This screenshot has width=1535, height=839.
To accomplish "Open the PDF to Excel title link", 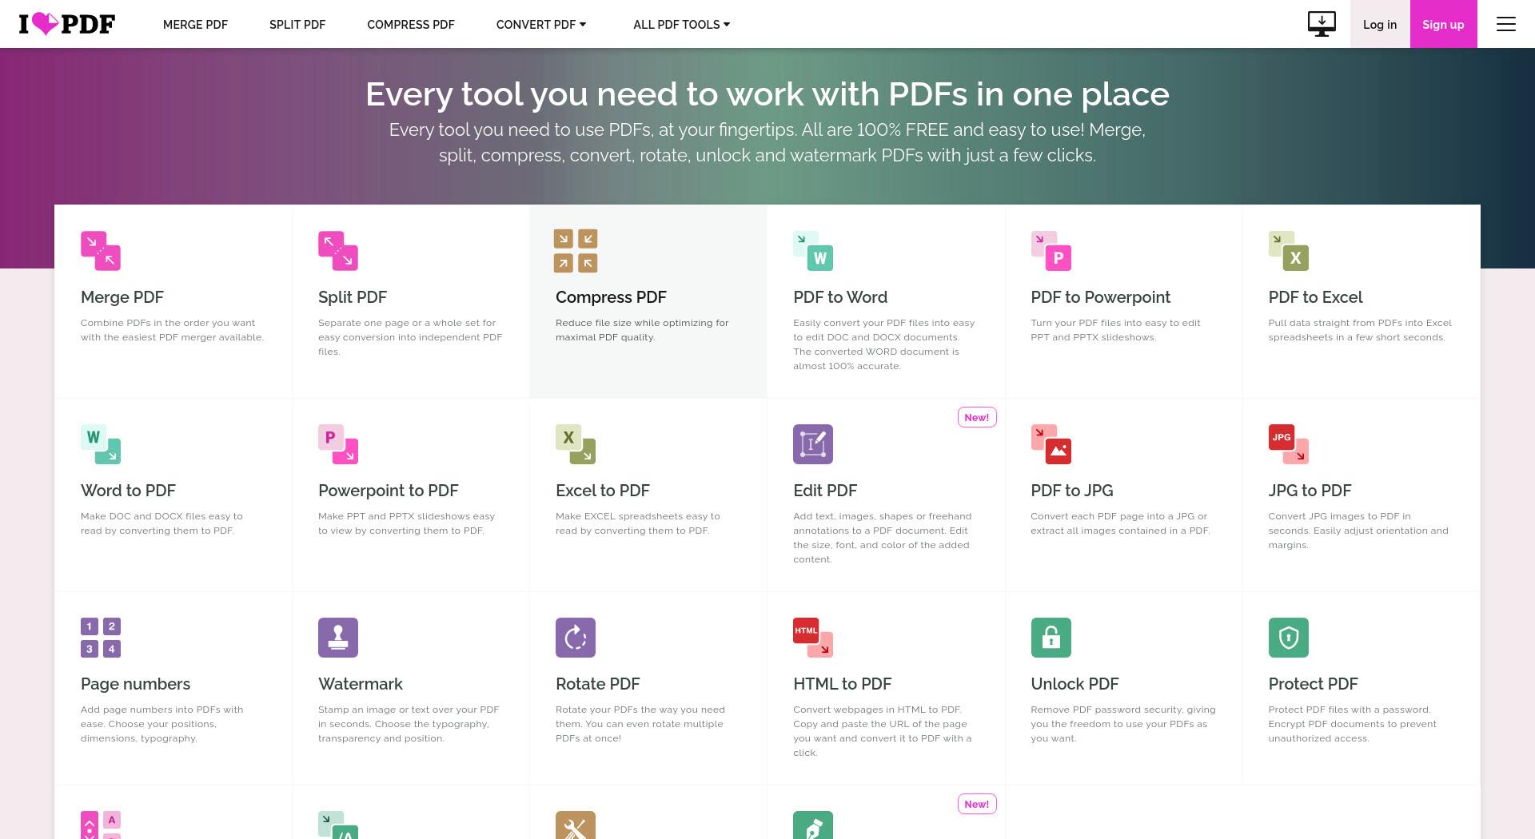I will click(1316, 297).
